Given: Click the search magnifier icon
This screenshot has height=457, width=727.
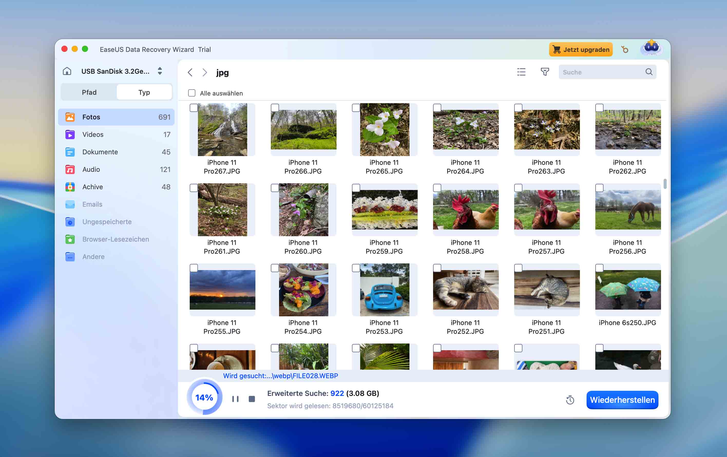Looking at the screenshot, I should pos(648,72).
